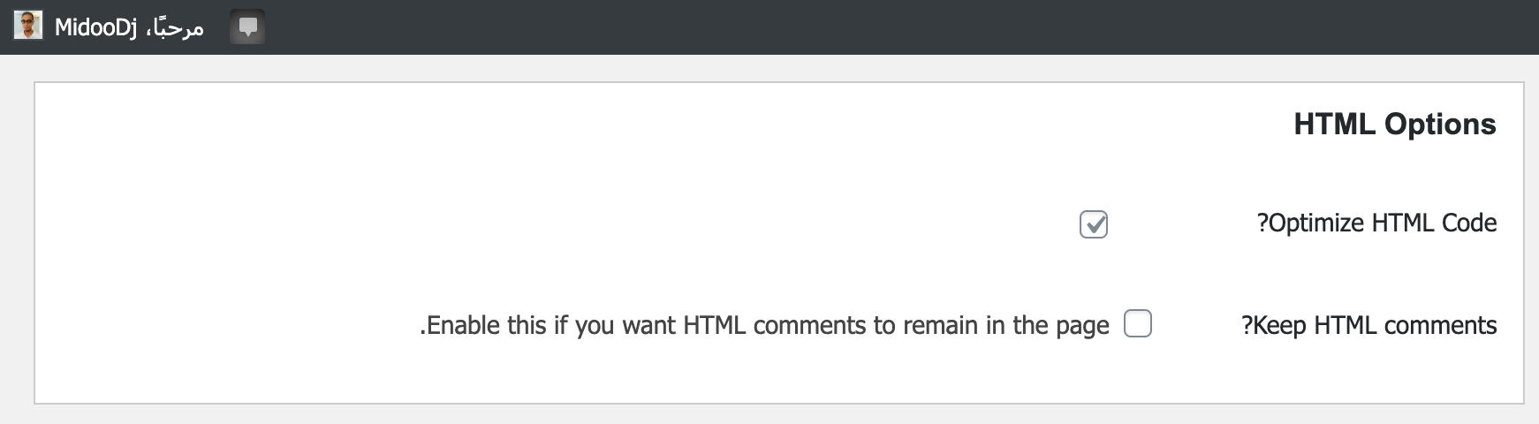Screen dimensions: 1539x424
Task: Enable the Keep HTML comments checkbox
Action: click(x=1137, y=324)
